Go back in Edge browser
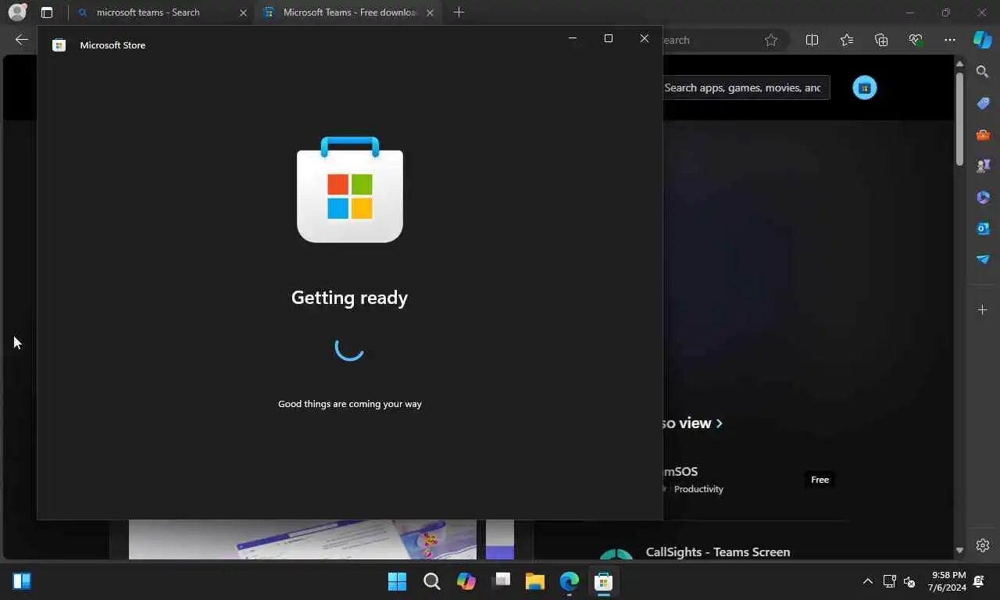 (x=22, y=40)
